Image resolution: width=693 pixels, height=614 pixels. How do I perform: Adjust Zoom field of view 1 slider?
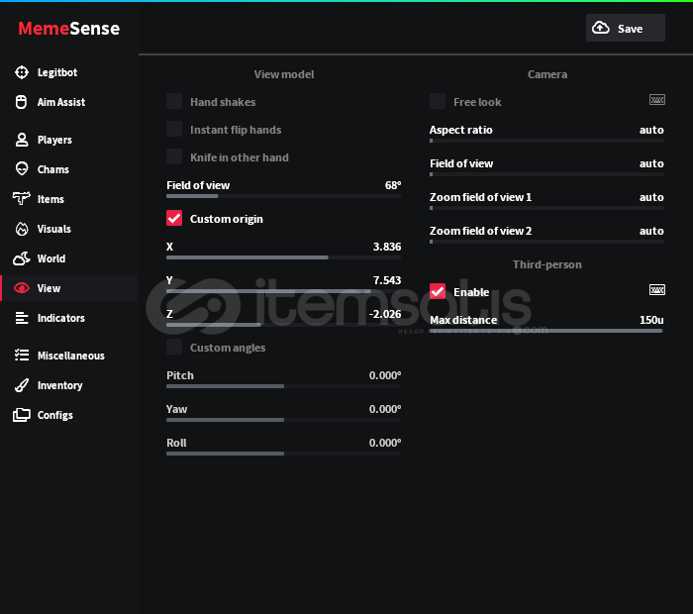[x=546, y=208]
